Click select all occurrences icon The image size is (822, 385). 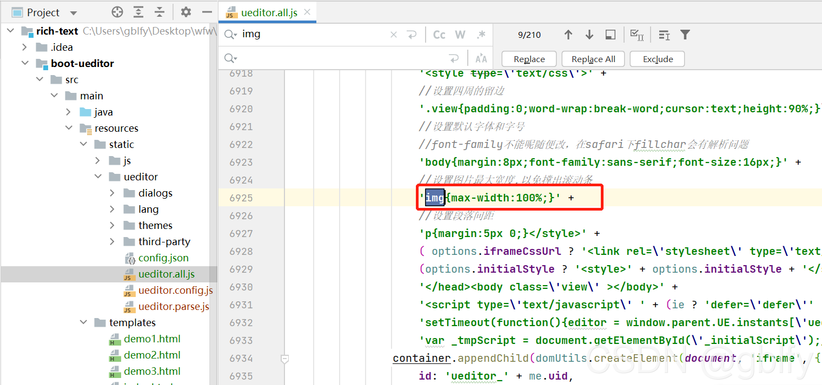[x=637, y=35]
